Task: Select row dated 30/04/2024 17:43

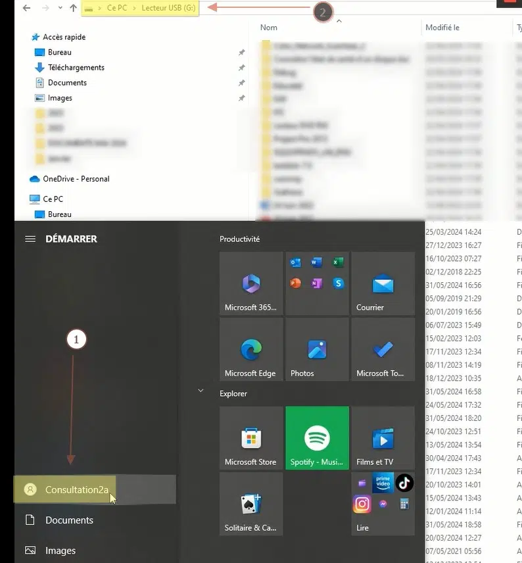Action: click(x=454, y=458)
